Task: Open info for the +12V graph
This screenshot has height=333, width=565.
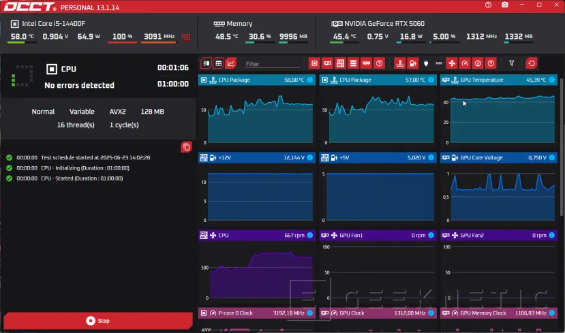Action: click(x=310, y=158)
